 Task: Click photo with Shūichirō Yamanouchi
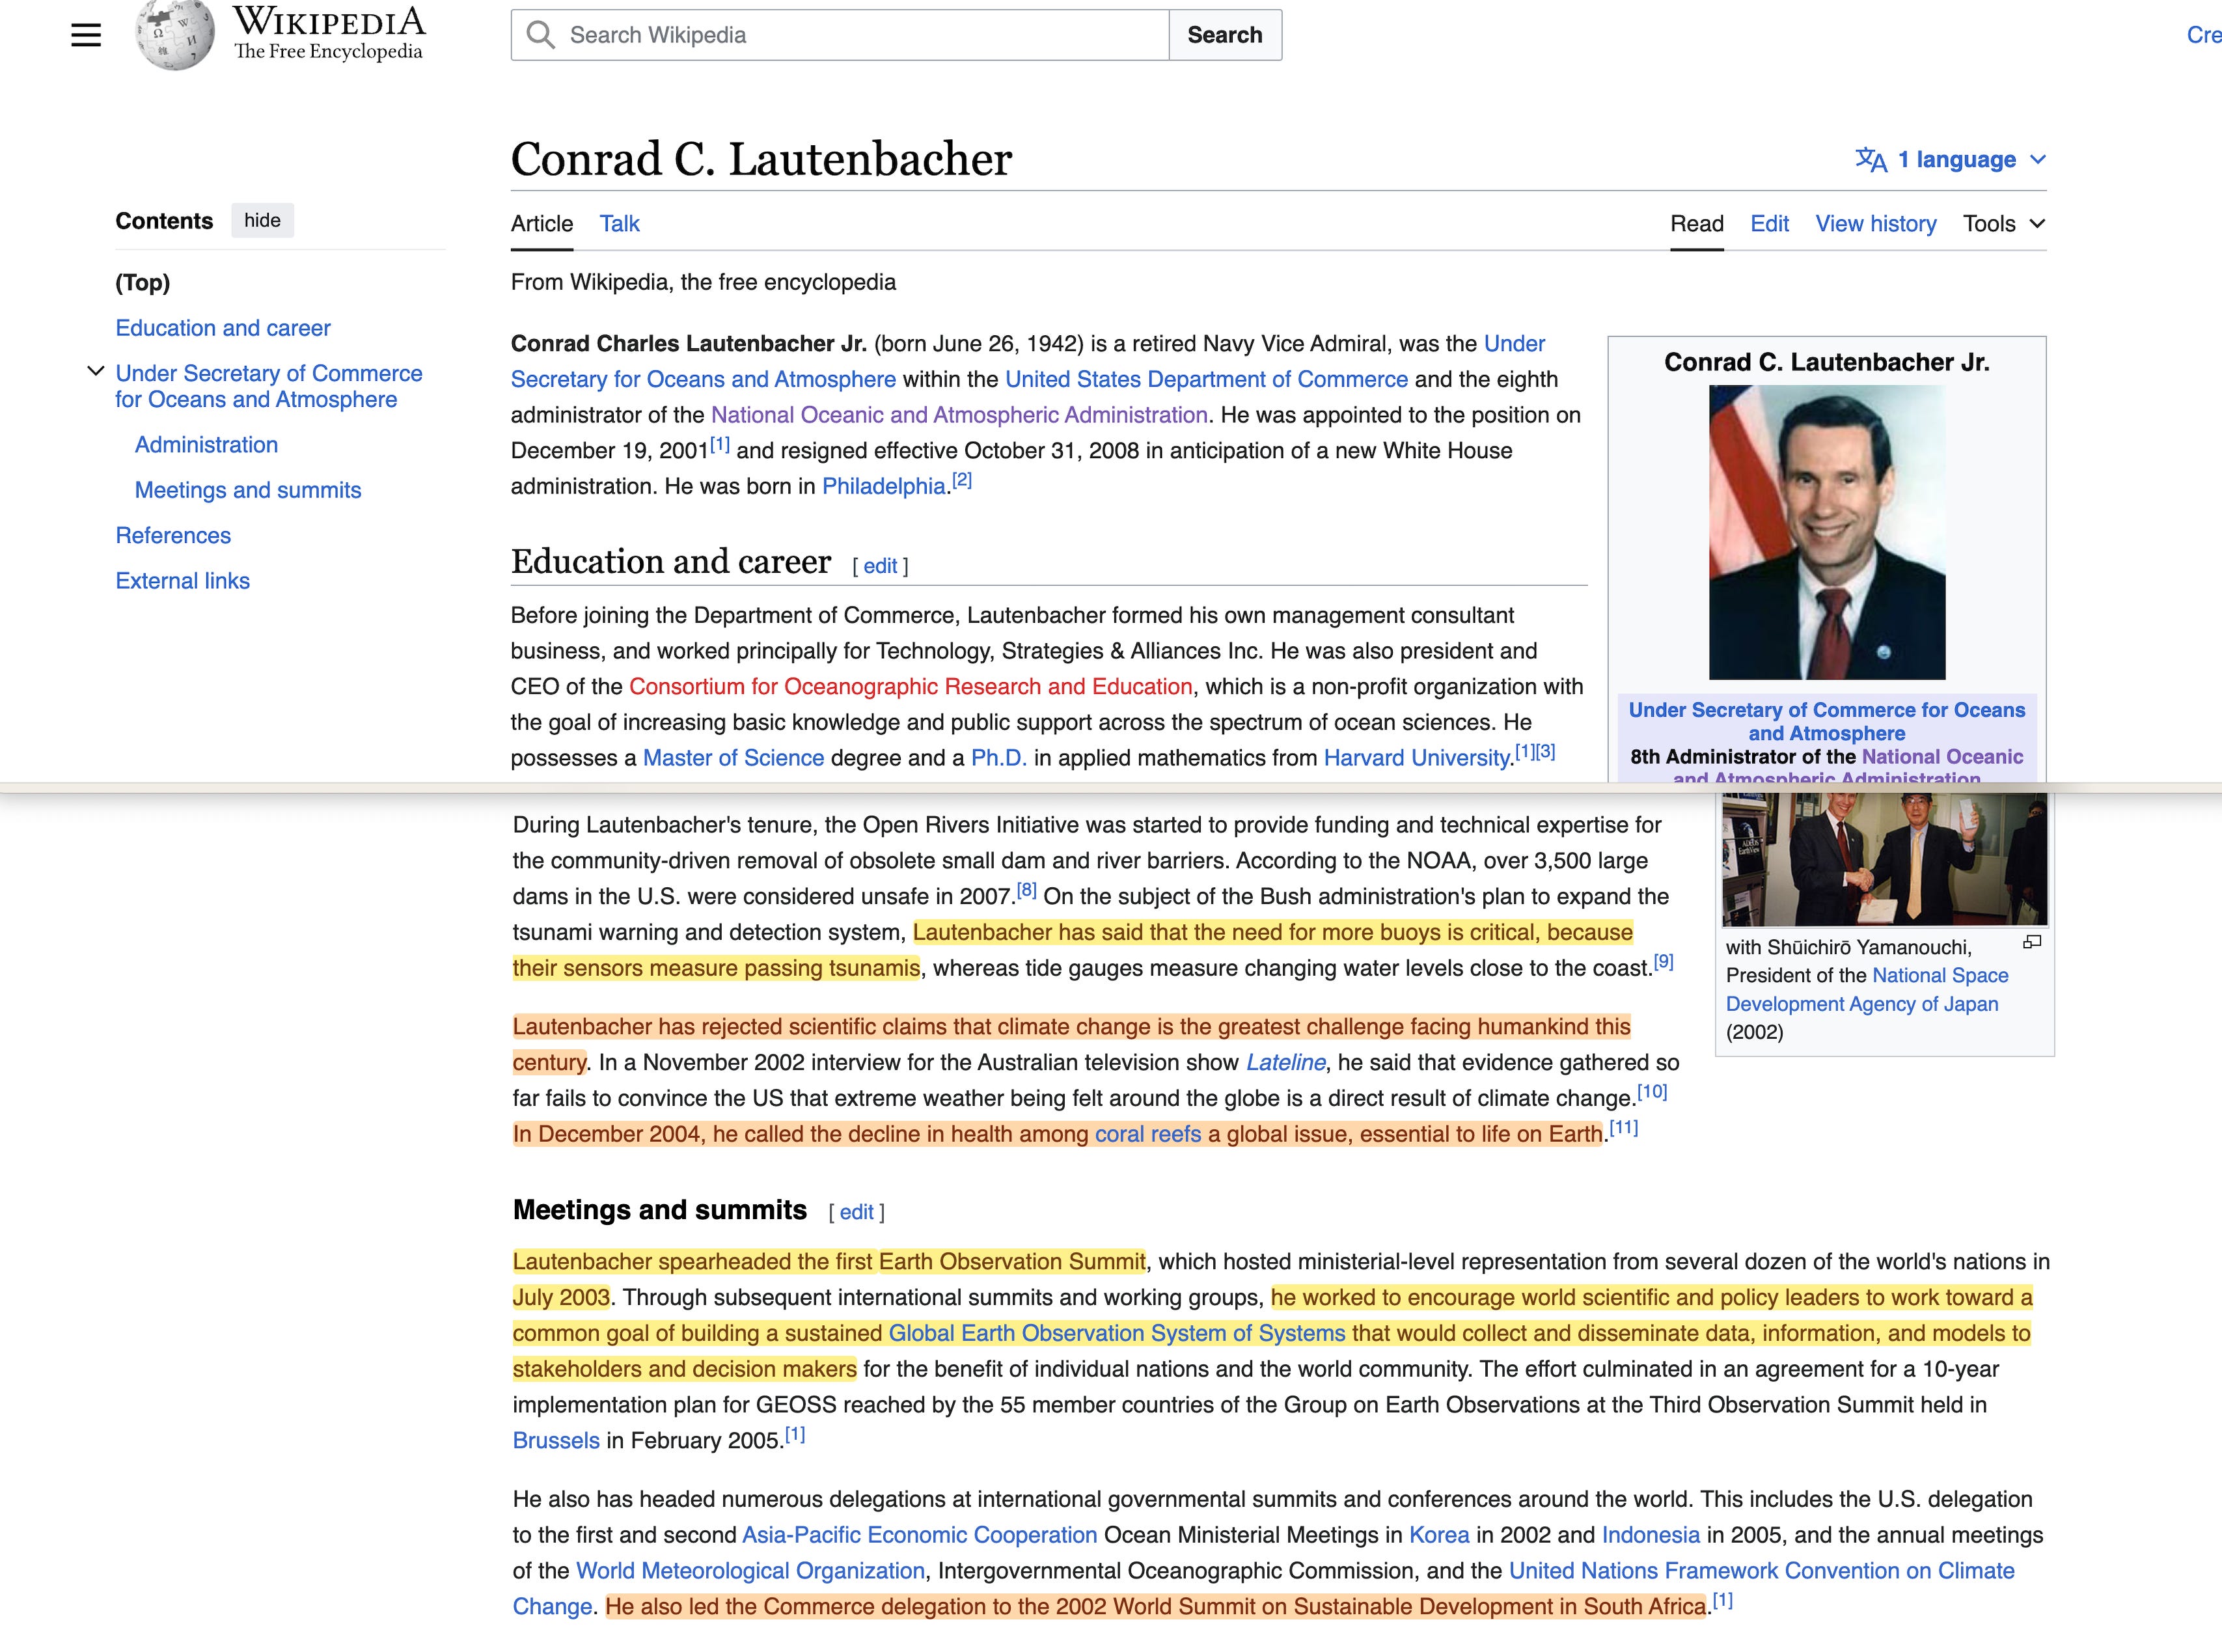click(x=1884, y=859)
